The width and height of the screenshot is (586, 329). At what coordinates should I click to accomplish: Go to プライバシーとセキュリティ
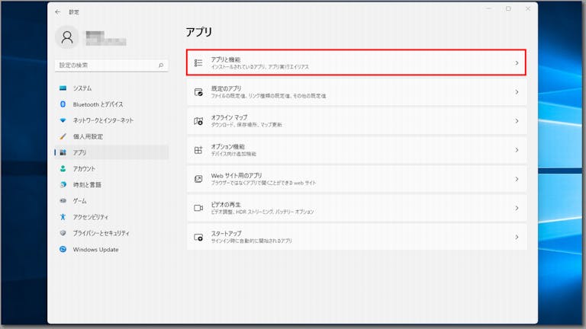(111, 233)
